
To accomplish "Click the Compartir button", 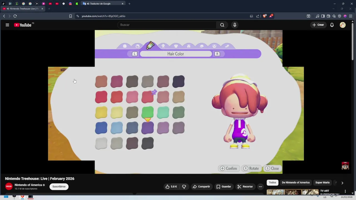I will 201,187.
